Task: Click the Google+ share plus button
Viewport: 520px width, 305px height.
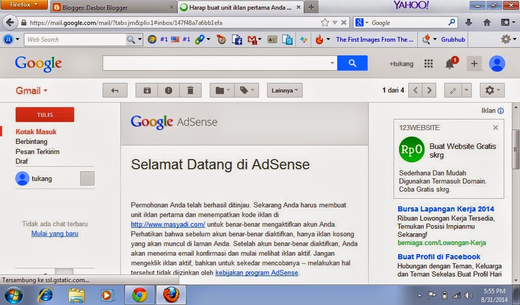Action: 474,64
